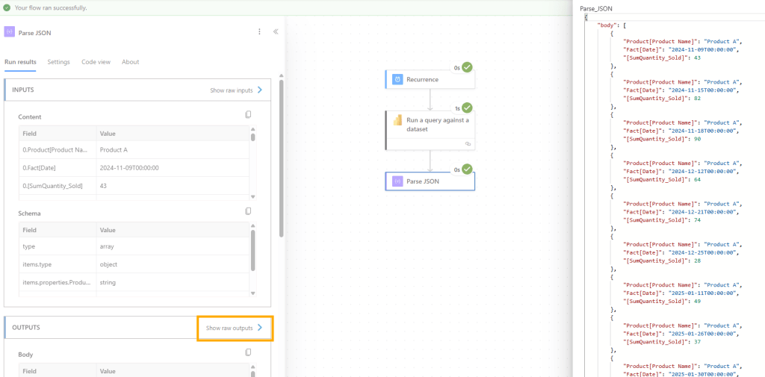Show raw inputs
765x377 pixels.
tap(236, 90)
